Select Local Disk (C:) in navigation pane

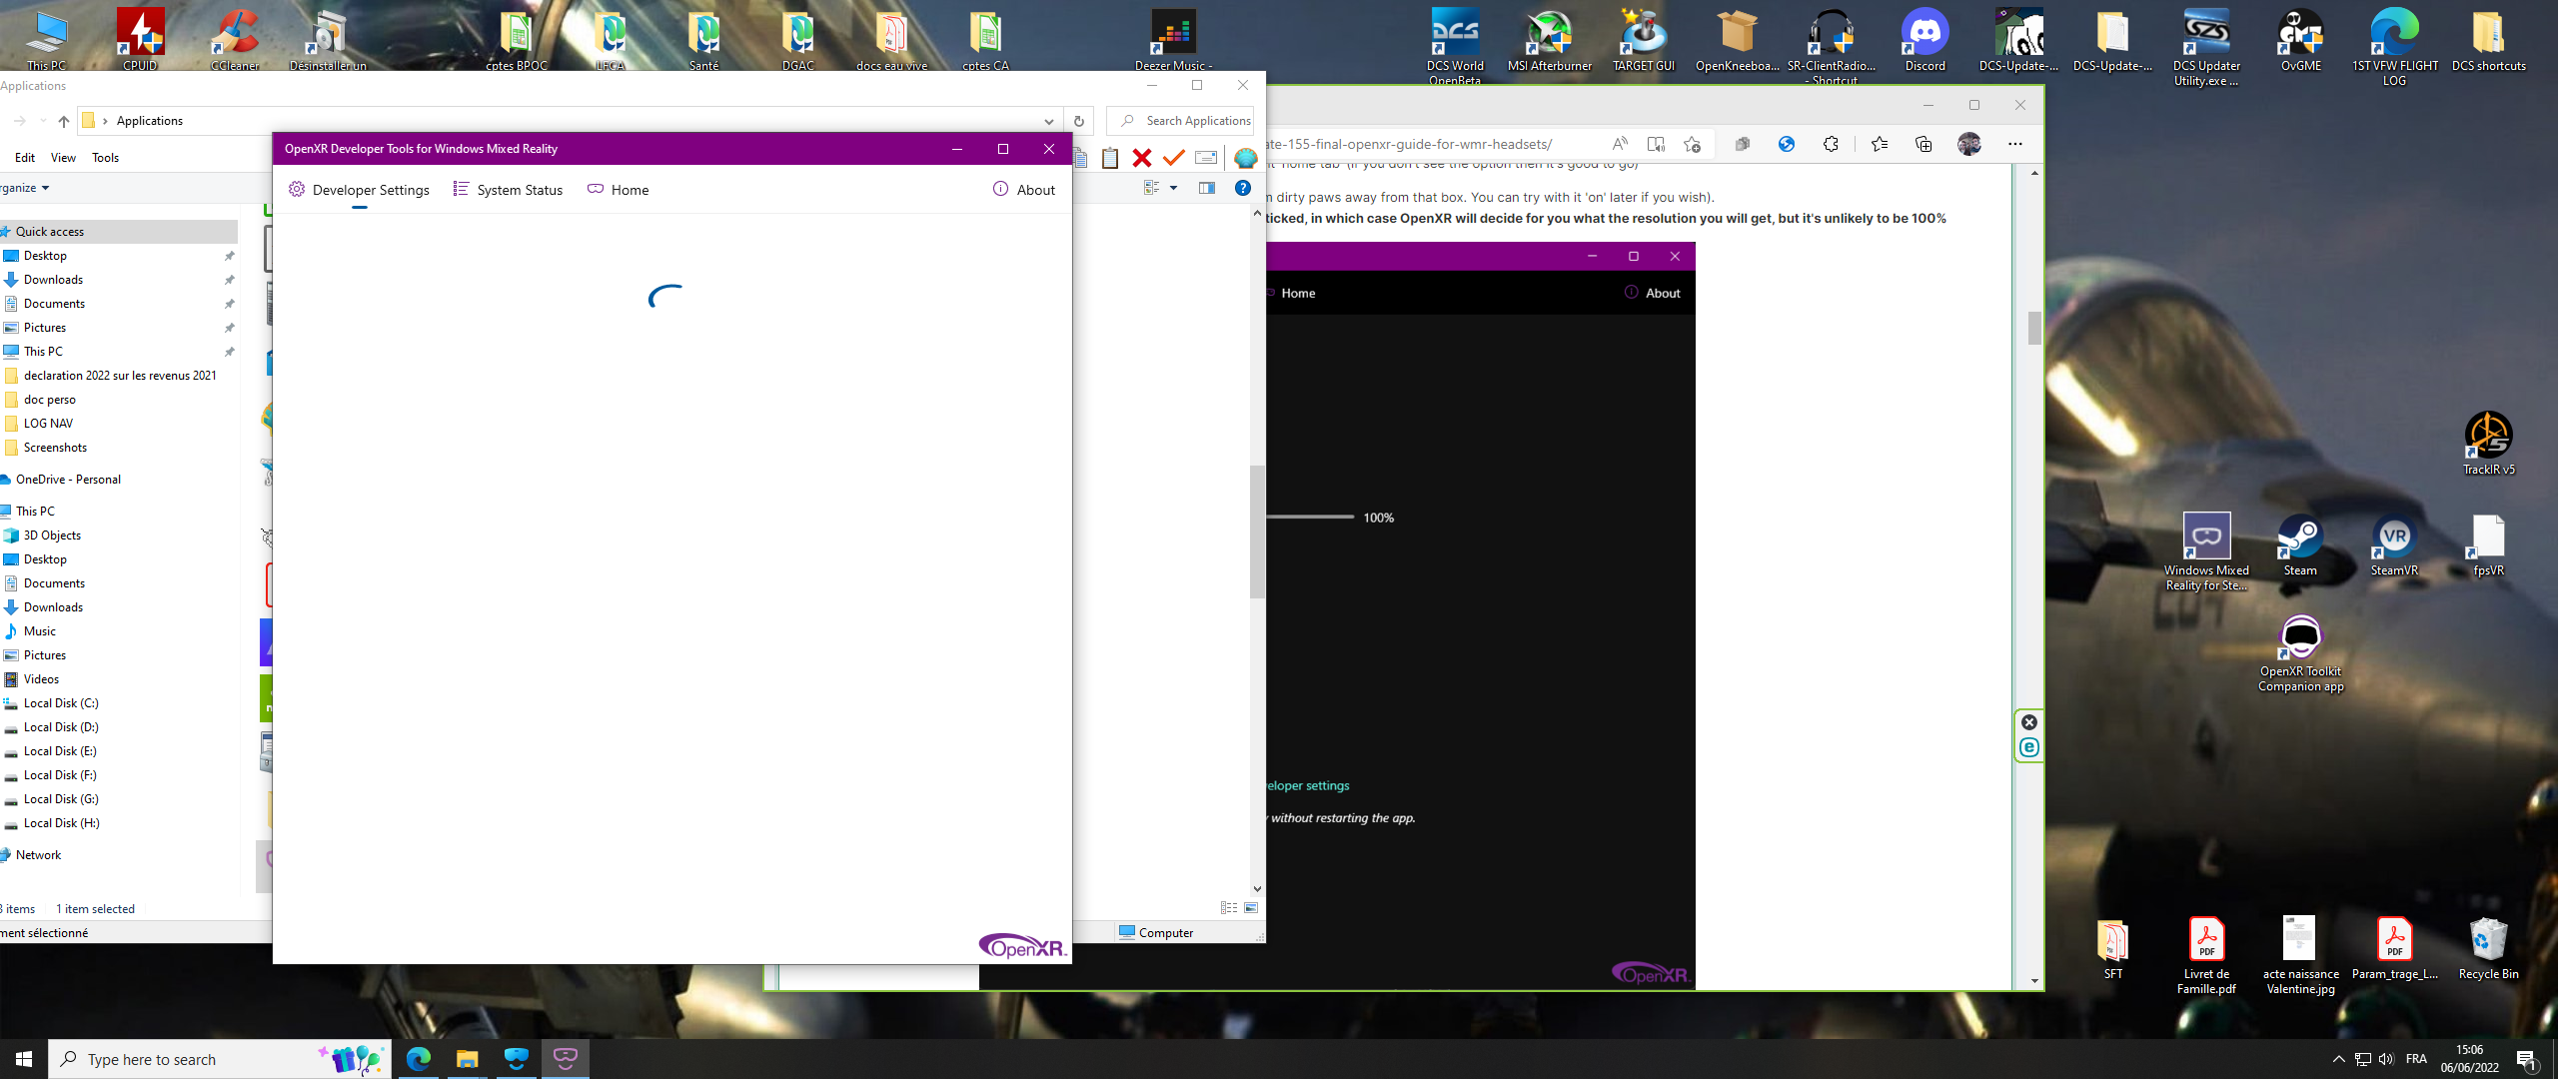tap(61, 703)
